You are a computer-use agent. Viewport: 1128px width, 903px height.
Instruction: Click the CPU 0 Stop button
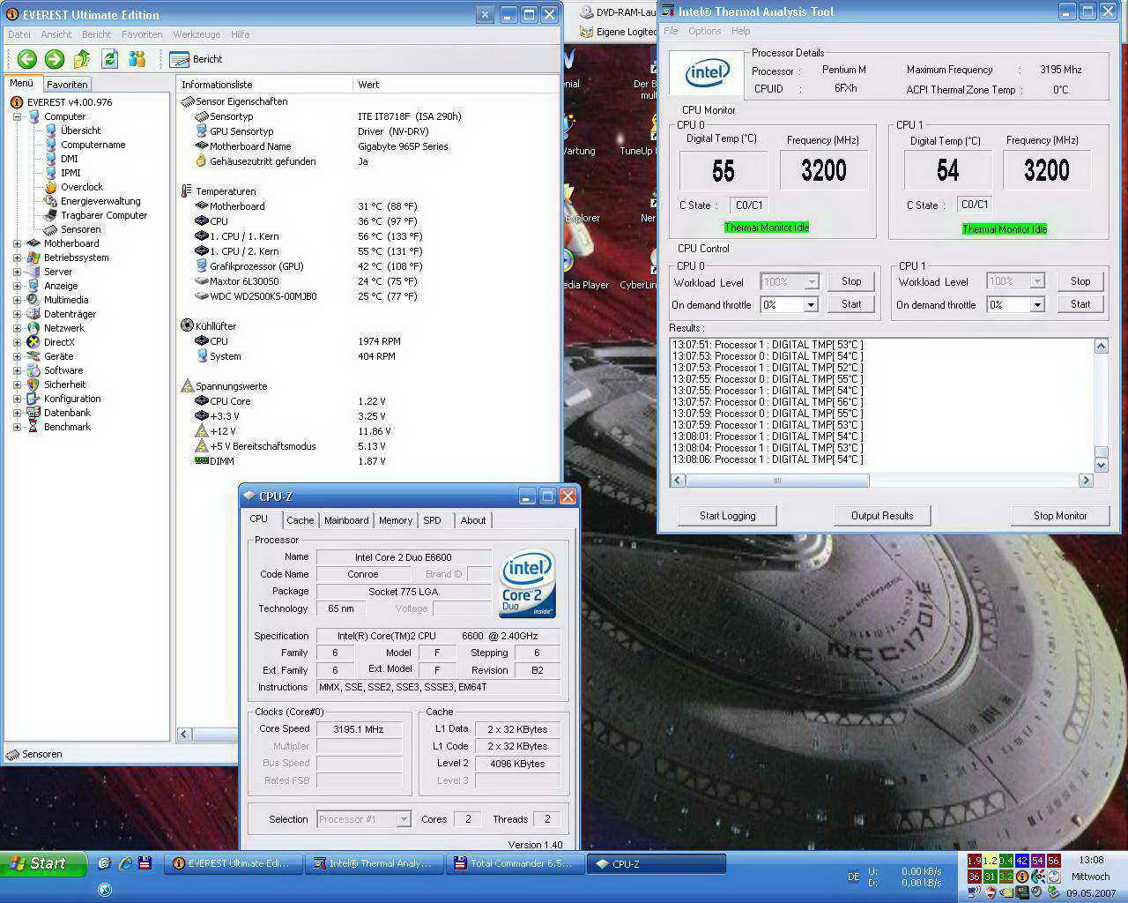pyautogui.click(x=851, y=281)
